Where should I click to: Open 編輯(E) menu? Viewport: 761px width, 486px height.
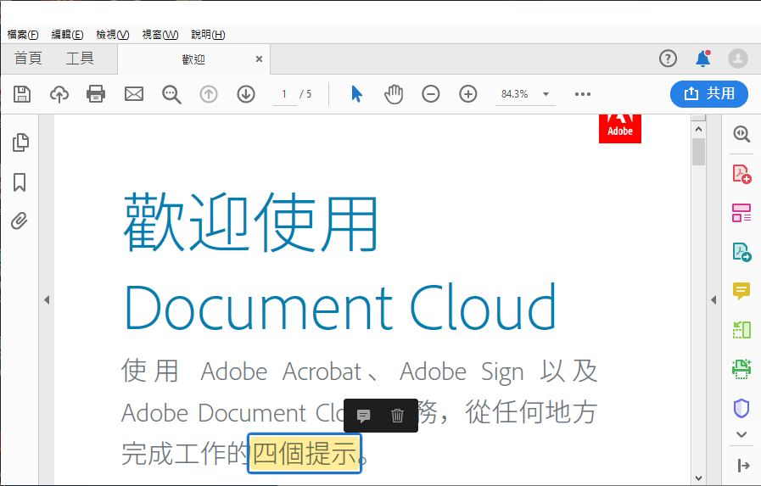tap(68, 35)
